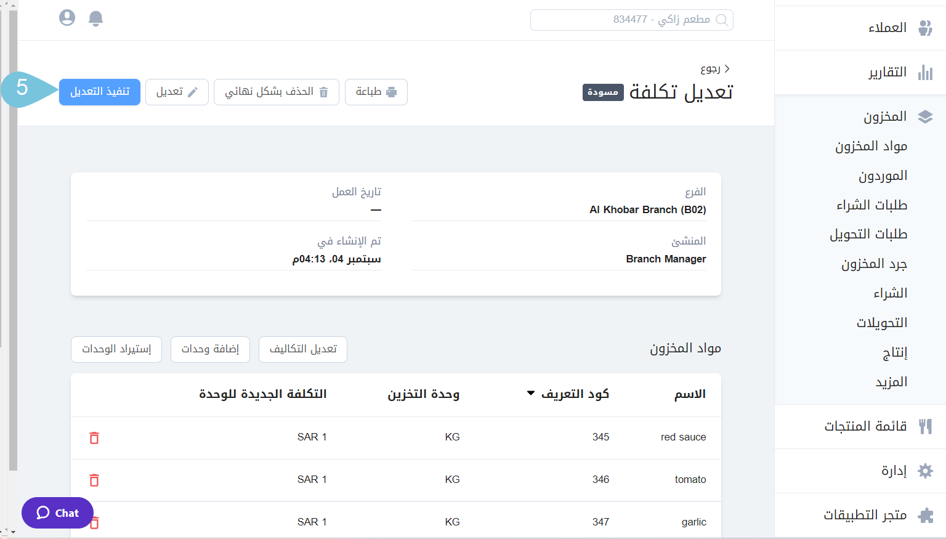
Task: Open مواد المخزون from sidebar
Action: (x=871, y=147)
